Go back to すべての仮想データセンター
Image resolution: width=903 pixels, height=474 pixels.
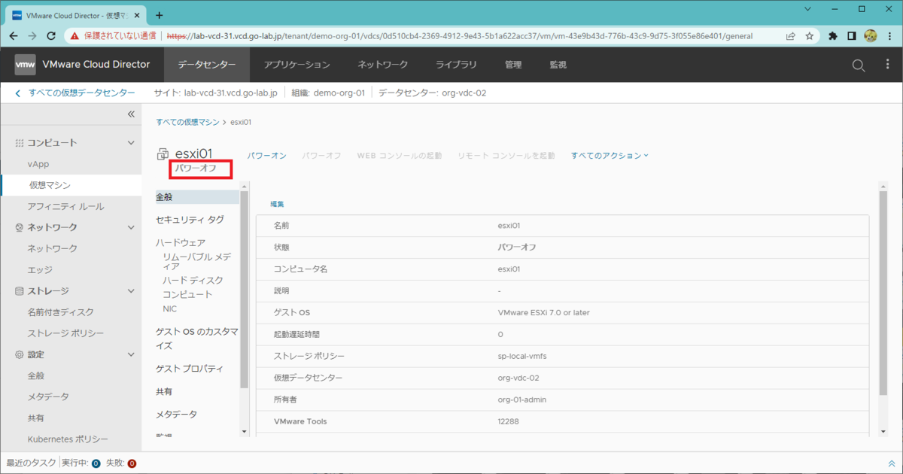(x=74, y=93)
